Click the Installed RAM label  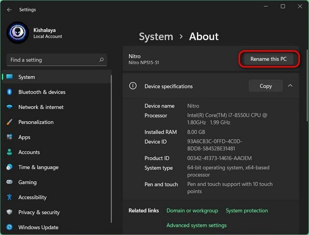pyautogui.click(x=161, y=132)
